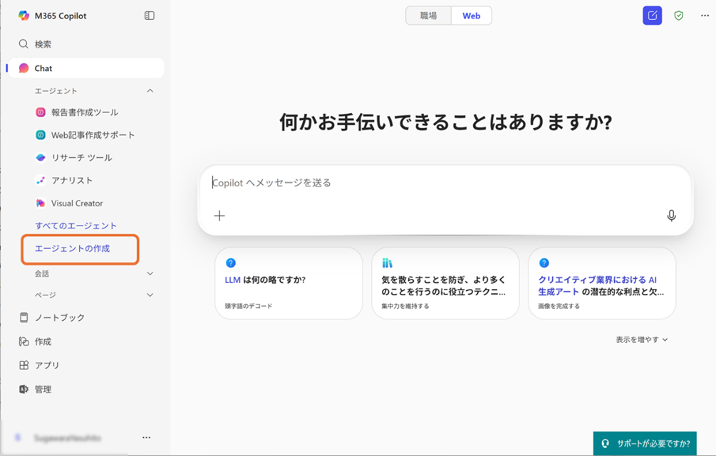Click the M365 Copilot logo icon
The image size is (716, 456).
(x=24, y=16)
